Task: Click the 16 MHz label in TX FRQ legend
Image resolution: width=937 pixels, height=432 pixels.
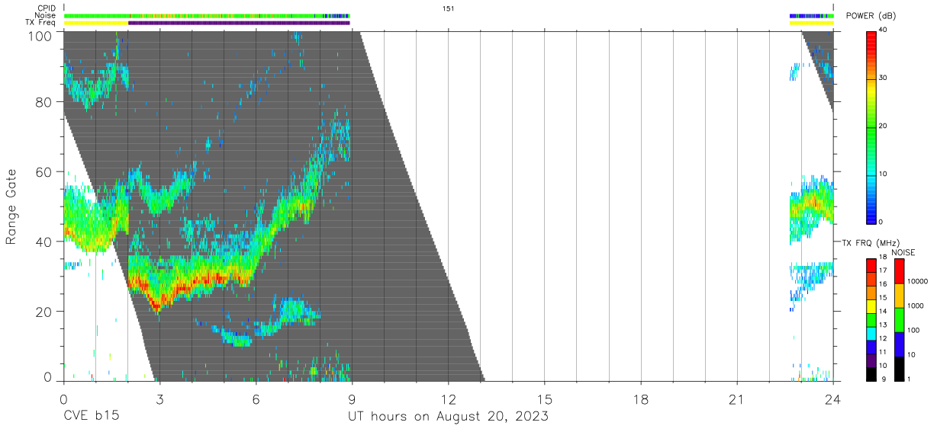Action: 884,284
